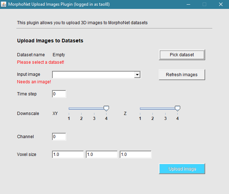Click the 'Please select a dataset!' warning
The height and width of the screenshot is (194, 229).
point(41,62)
